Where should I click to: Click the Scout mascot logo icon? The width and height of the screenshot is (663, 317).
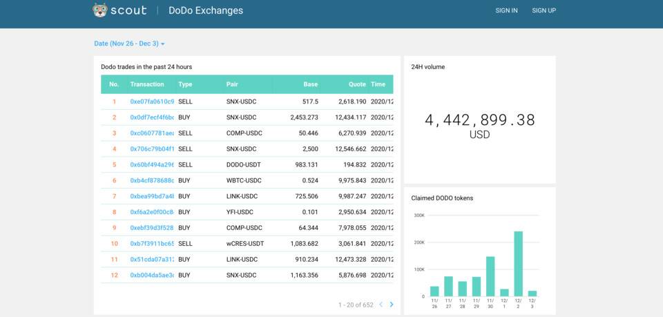(x=100, y=10)
